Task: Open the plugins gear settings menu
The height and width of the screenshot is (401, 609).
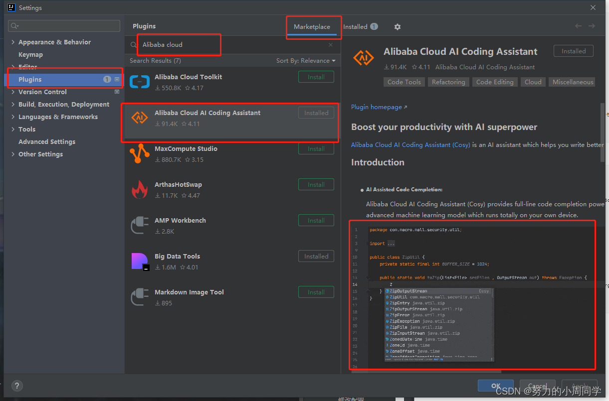Action: point(398,27)
